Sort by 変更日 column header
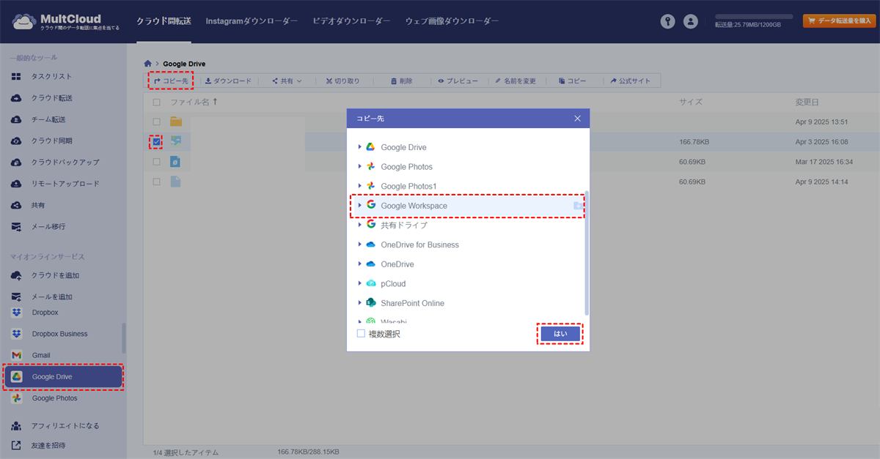880x459 pixels. point(807,102)
